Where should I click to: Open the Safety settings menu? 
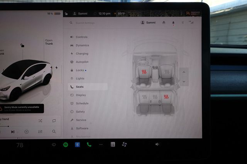click(x=78, y=112)
